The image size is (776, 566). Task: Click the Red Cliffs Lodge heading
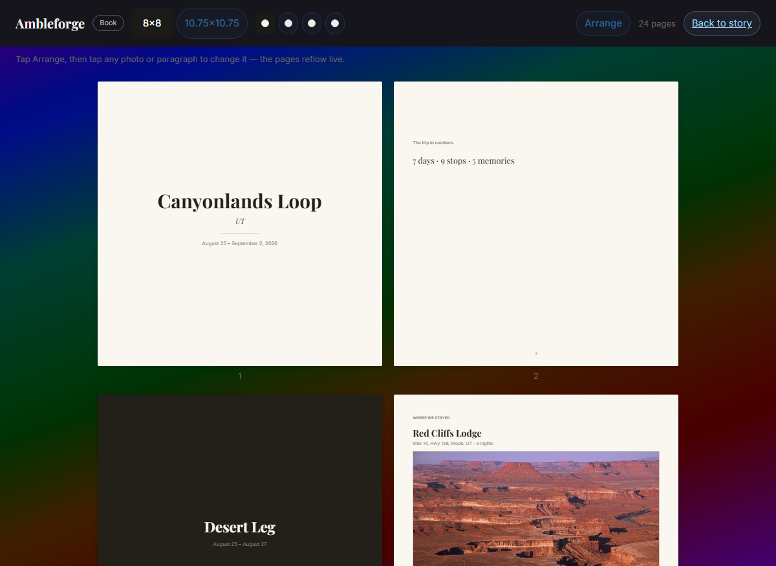click(447, 433)
